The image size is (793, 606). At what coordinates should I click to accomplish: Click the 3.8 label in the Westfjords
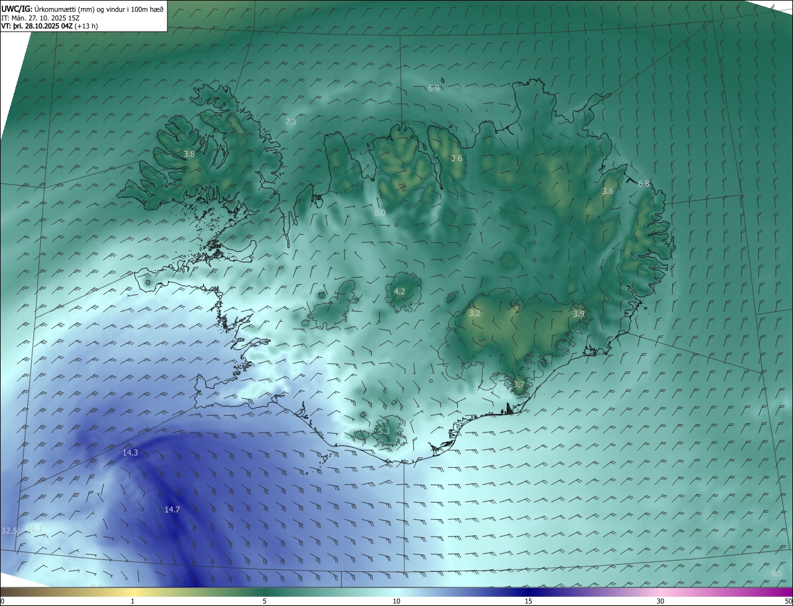tap(190, 154)
